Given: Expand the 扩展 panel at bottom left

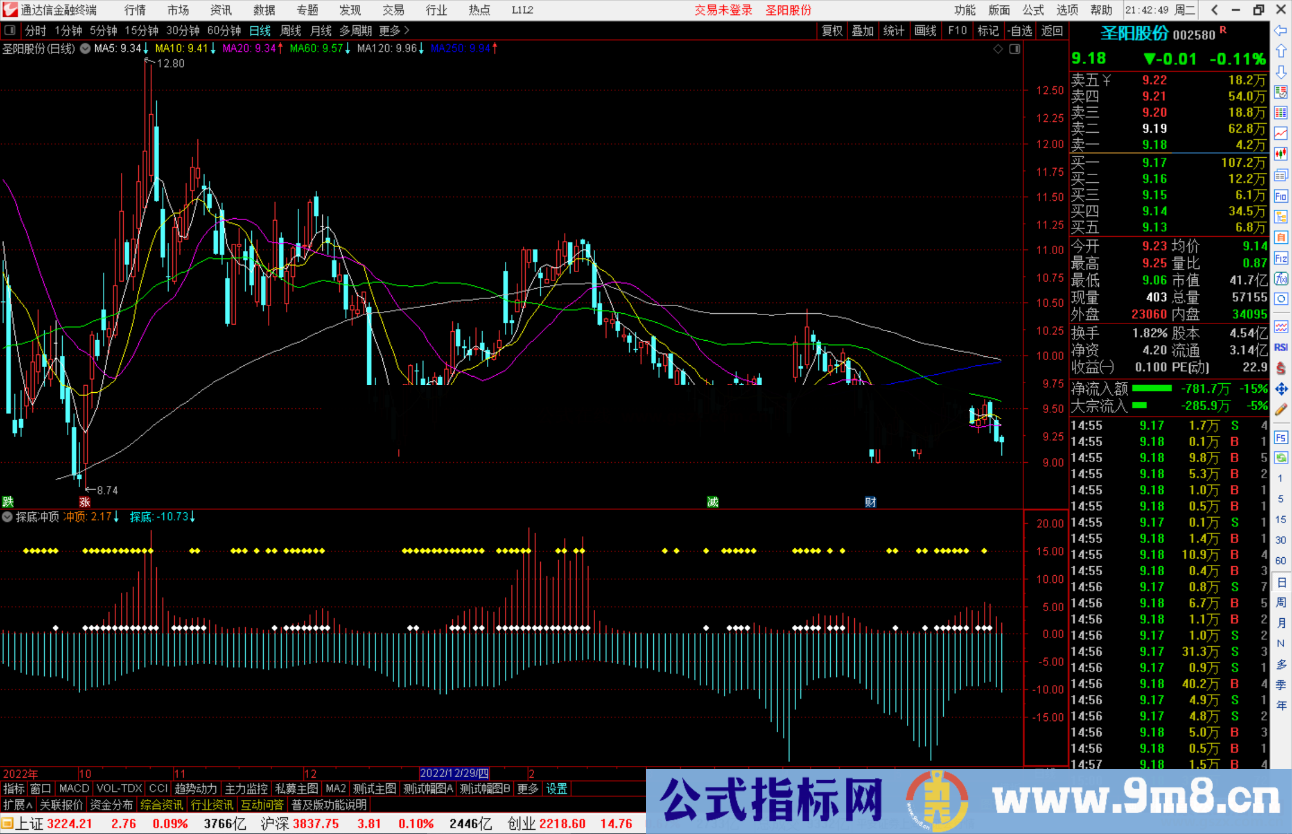Looking at the screenshot, I should (16, 805).
